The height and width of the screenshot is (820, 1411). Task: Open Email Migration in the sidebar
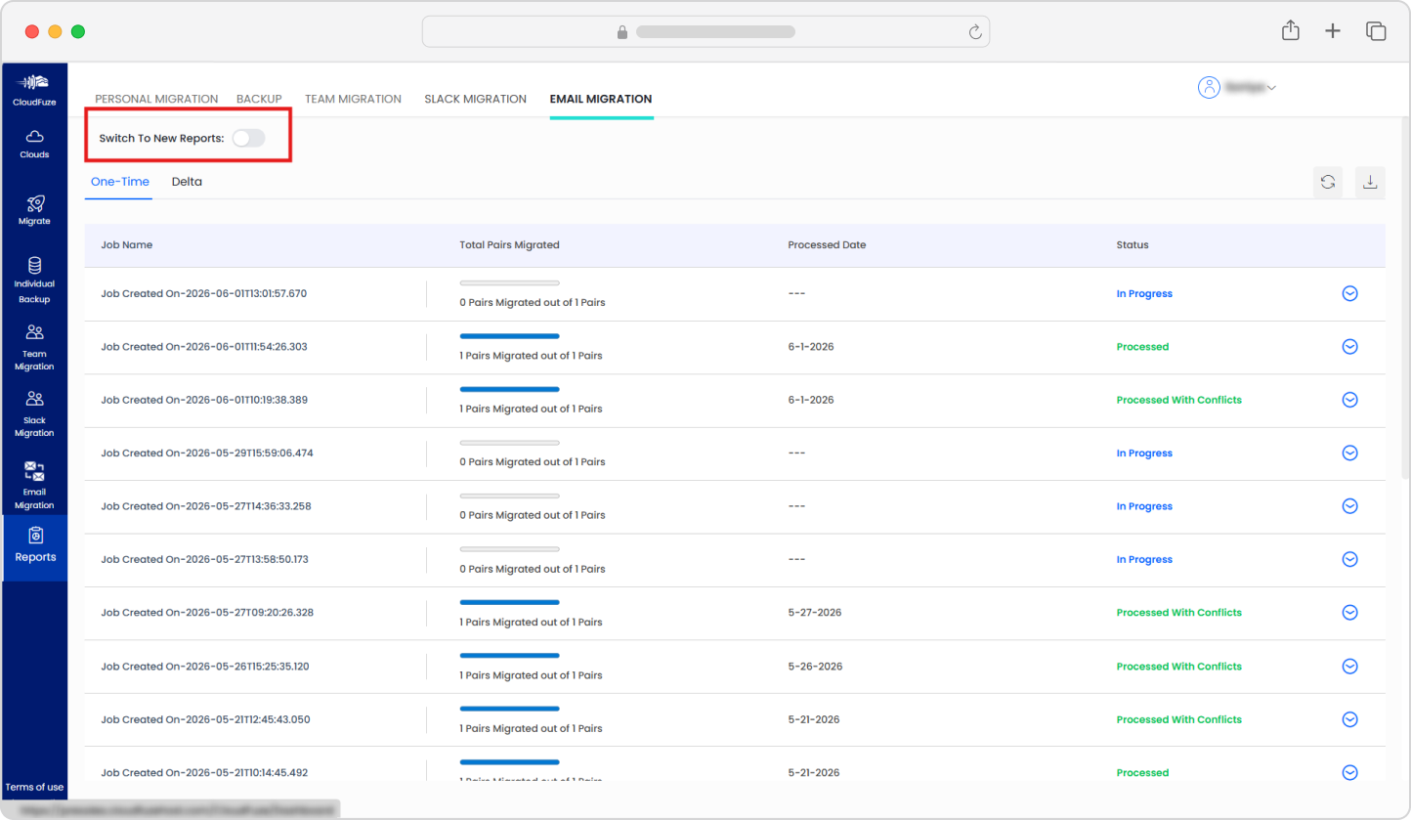pos(34,485)
